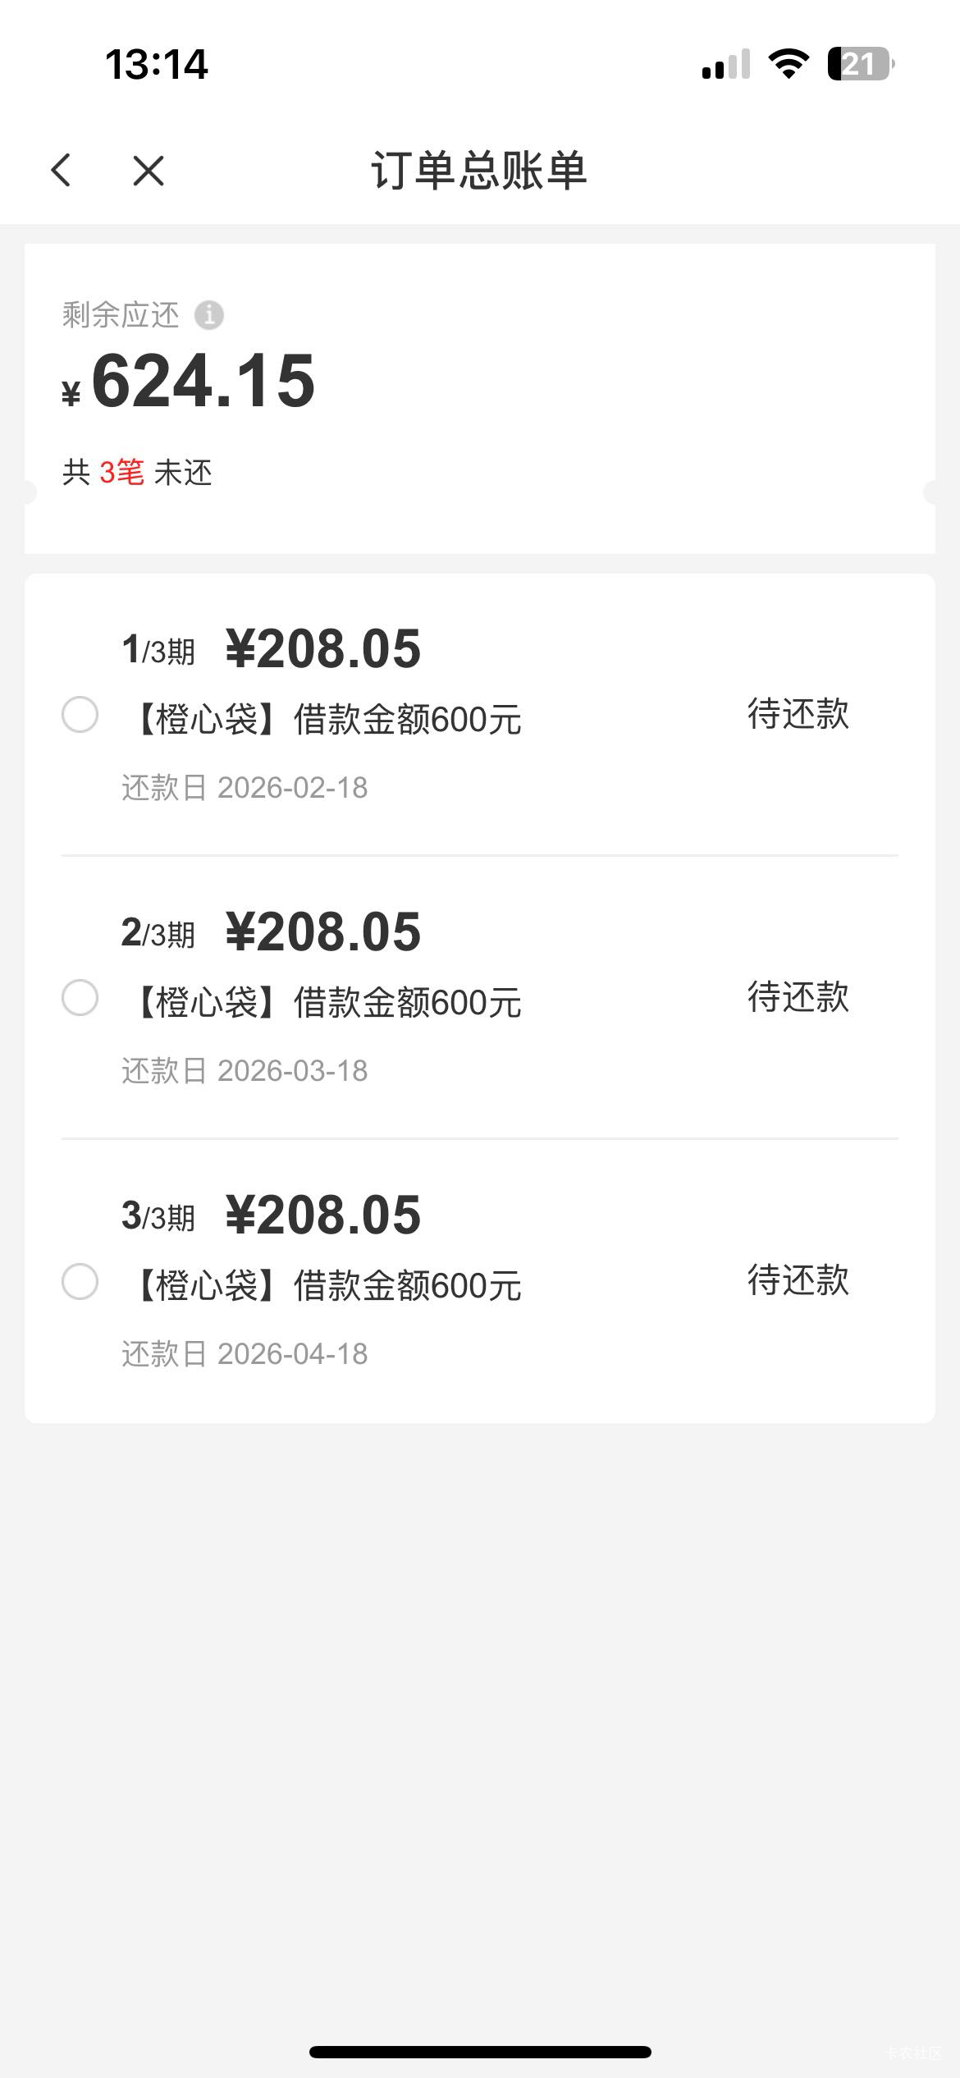Select the 3/3期 installment radio button
Screen dimensions: 960x2078
click(x=80, y=1281)
